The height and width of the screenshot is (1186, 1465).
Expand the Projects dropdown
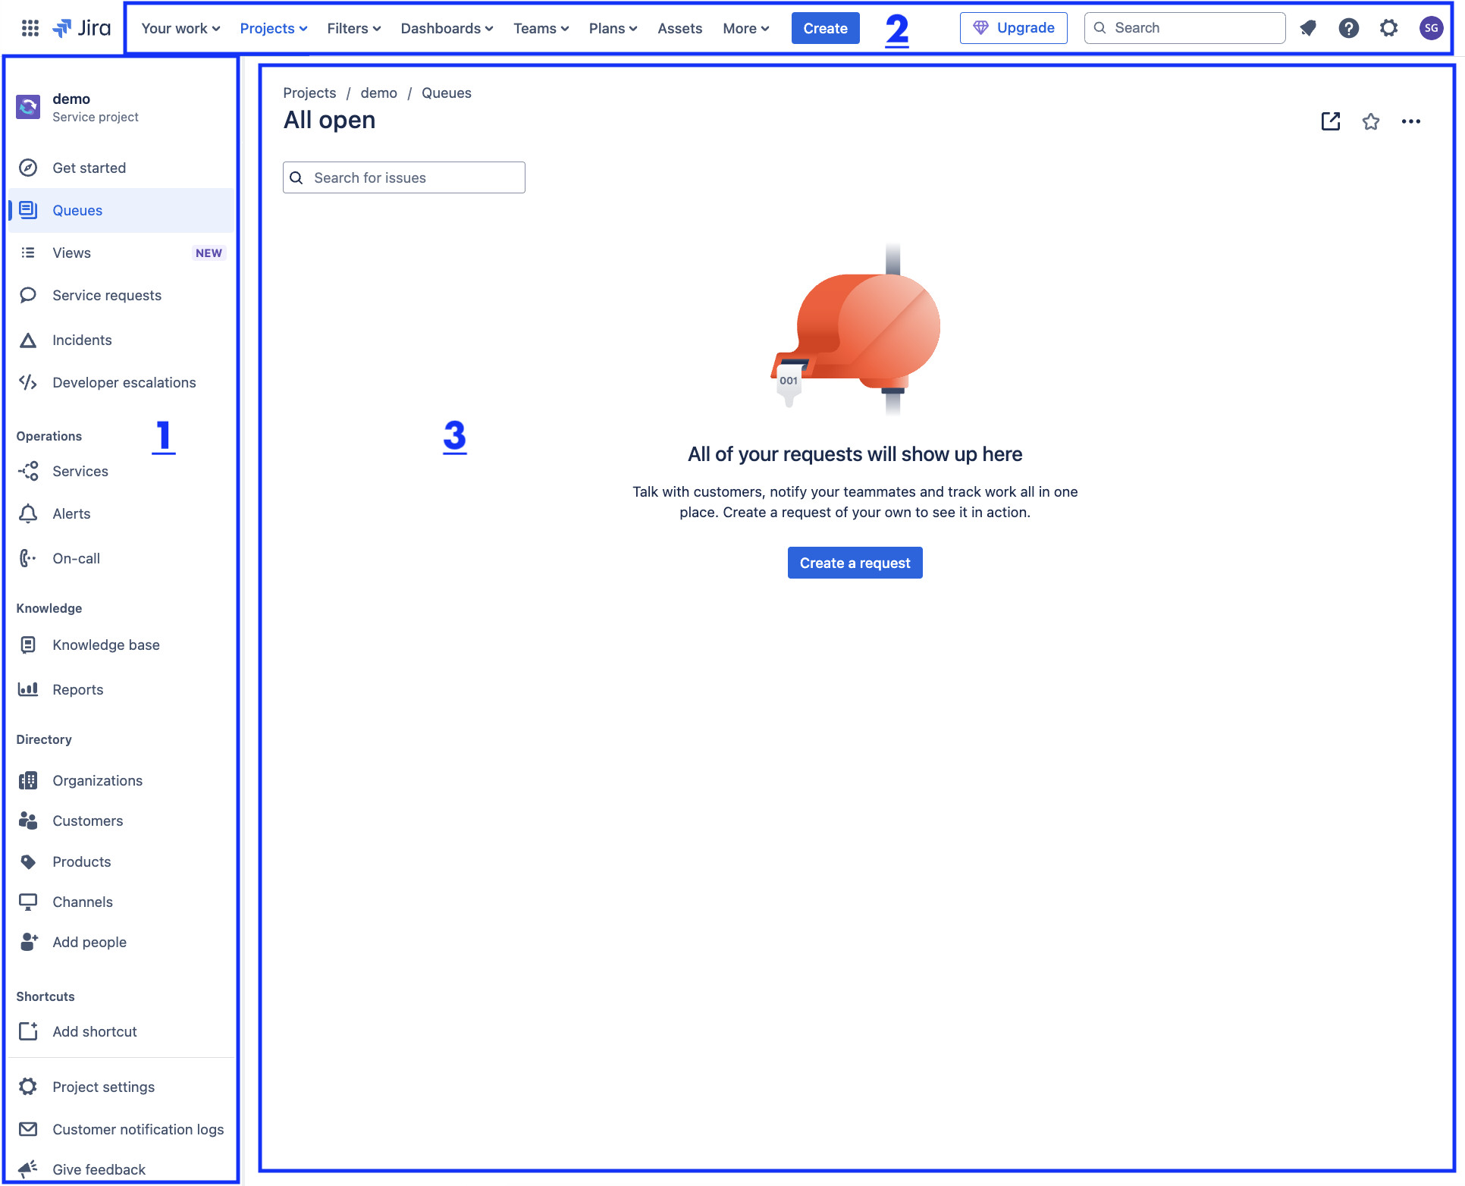[x=274, y=28]
